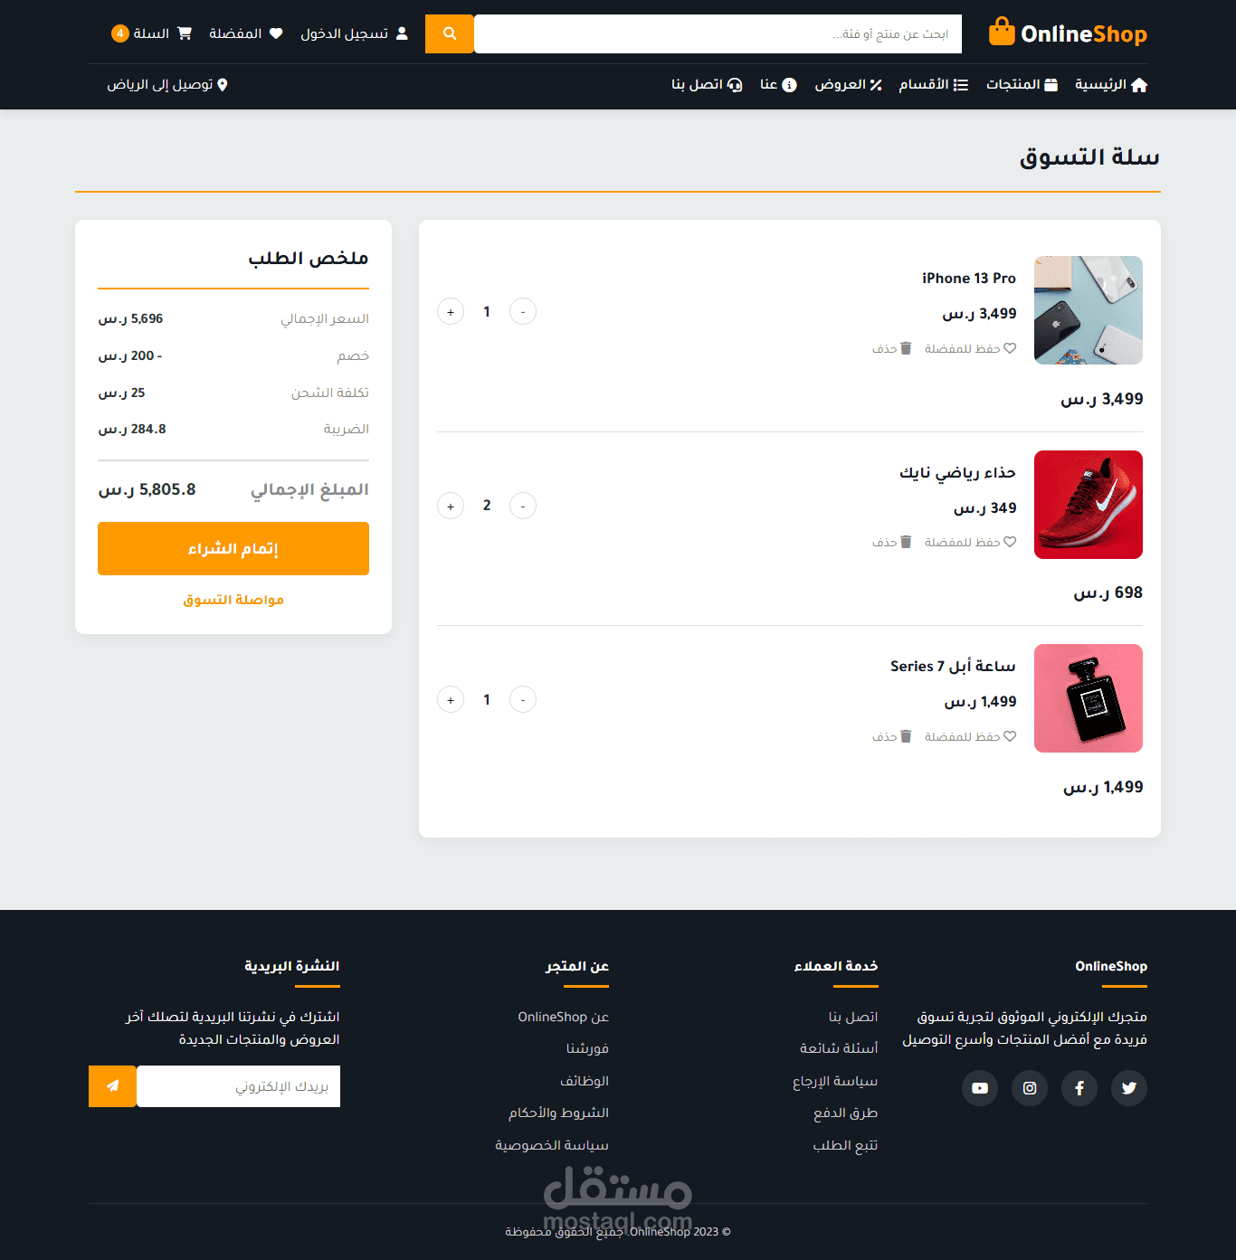Save Nike shoe to favorites

(x=970, y=542)
